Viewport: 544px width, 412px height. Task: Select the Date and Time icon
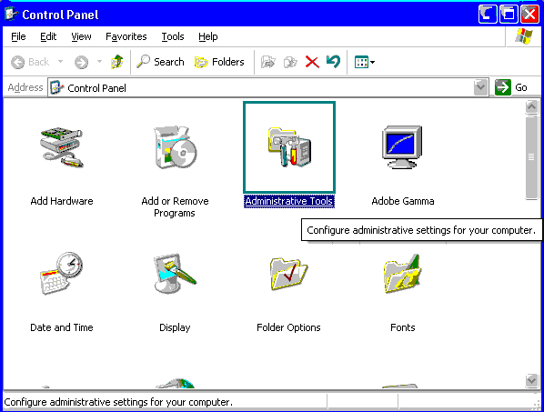coord(62,274)
